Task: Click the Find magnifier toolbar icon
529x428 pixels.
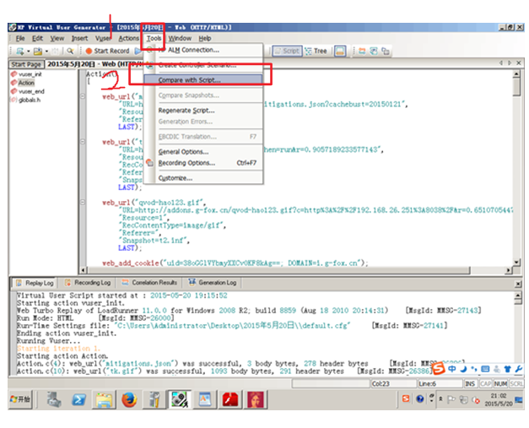Action: click(x=70, y=51)
